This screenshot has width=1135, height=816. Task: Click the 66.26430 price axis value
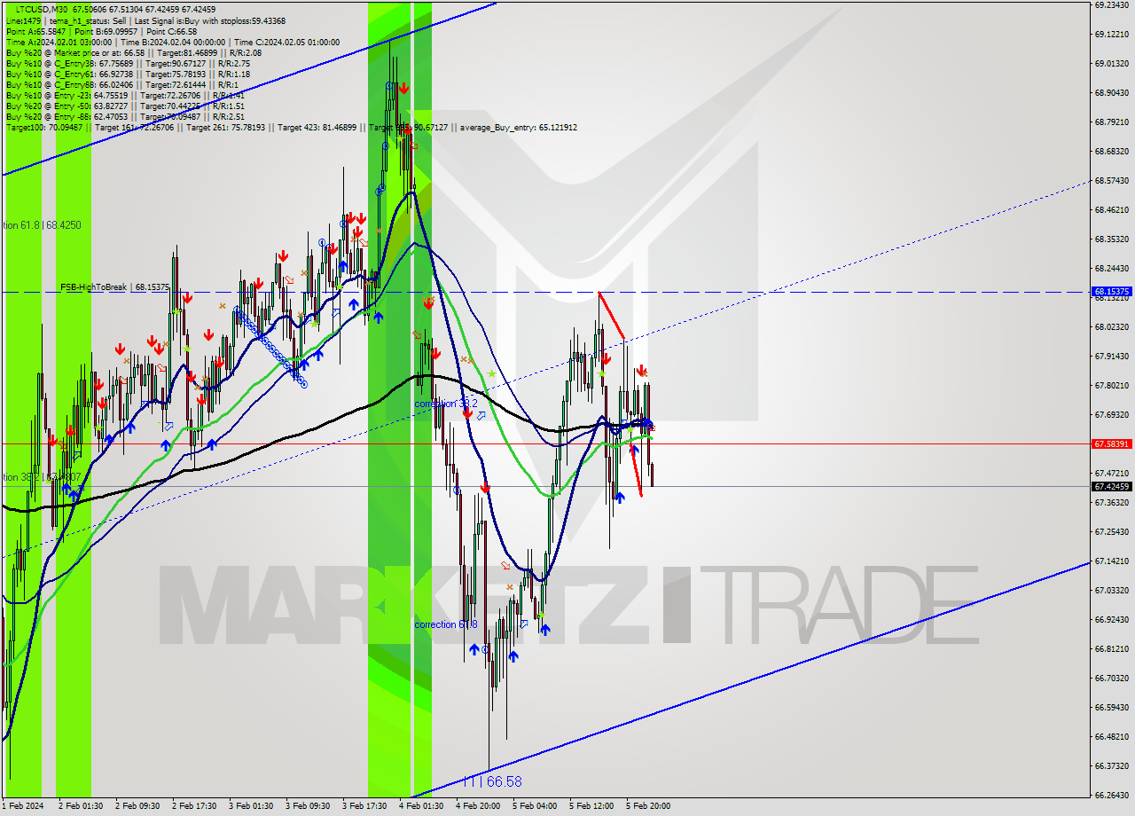pos(1111,795)
